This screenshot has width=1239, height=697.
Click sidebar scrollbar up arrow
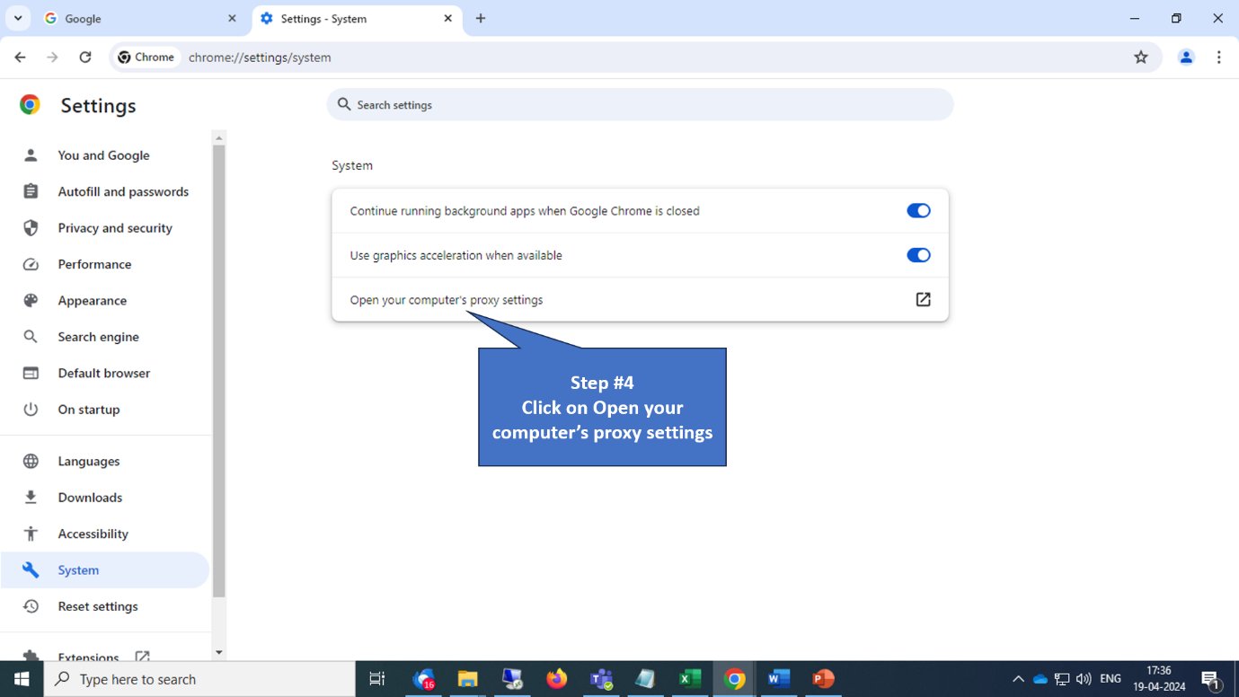point(218,137)
